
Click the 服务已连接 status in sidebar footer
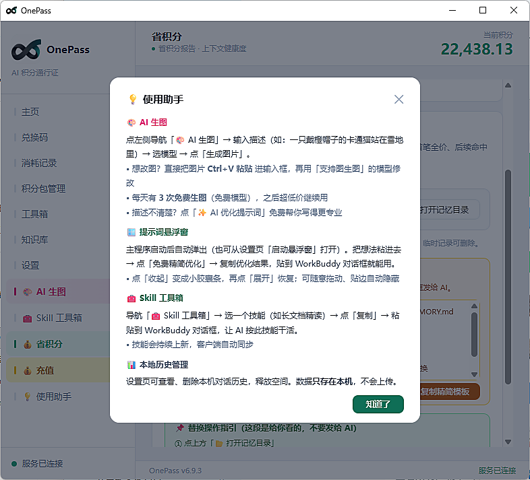click(x=42, y=463)
